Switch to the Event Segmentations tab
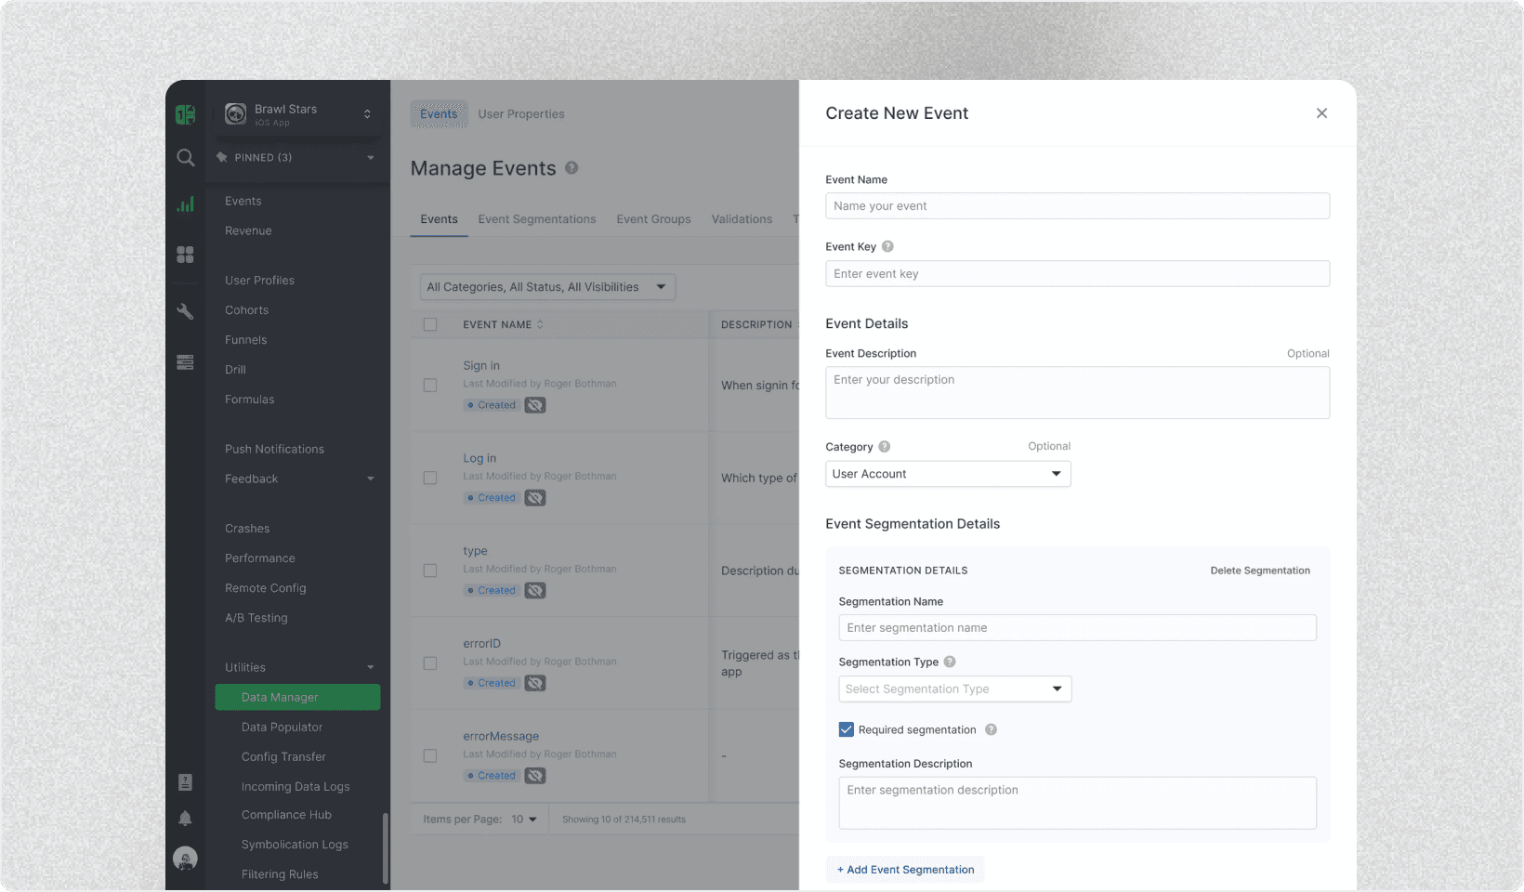1524x892 pixels. point(537,219)
